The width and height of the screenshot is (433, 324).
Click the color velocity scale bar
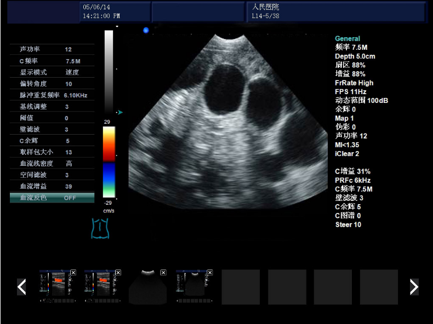(109, 162)
